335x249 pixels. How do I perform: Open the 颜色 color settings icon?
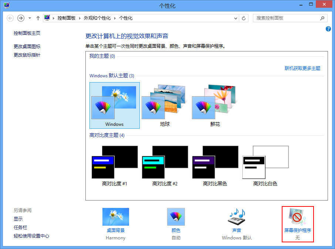tap(176, 217)
